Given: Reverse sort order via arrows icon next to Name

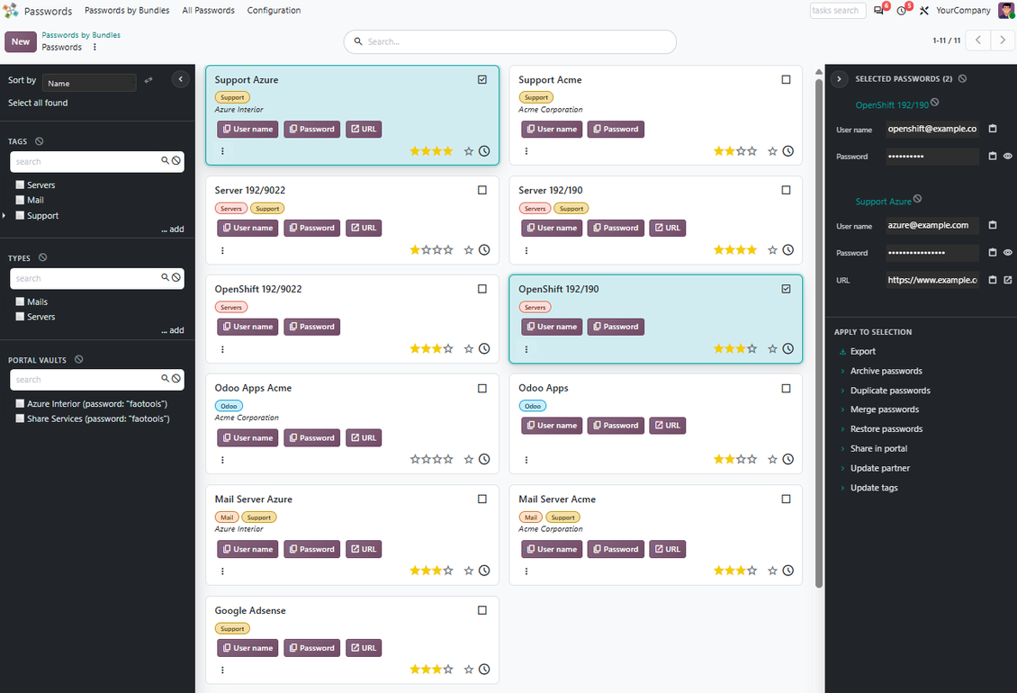Looking at the screenshot, I should coord(148,80).
